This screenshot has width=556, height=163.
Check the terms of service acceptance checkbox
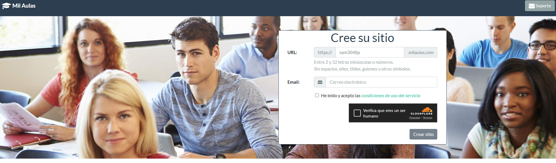point(317,95)
